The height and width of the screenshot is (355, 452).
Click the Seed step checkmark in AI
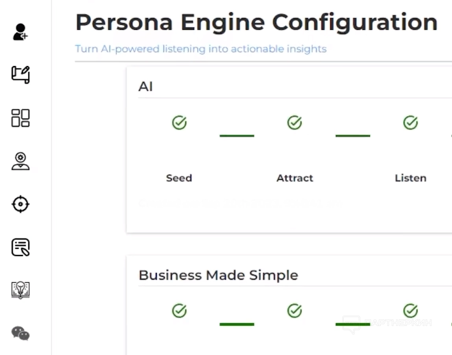click(179, 123)
